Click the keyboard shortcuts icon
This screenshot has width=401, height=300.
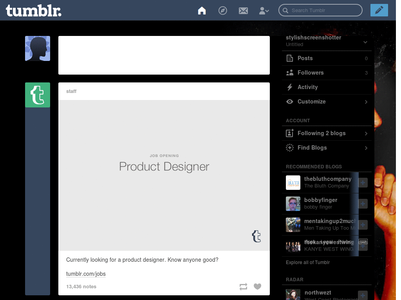coord(363,241)
